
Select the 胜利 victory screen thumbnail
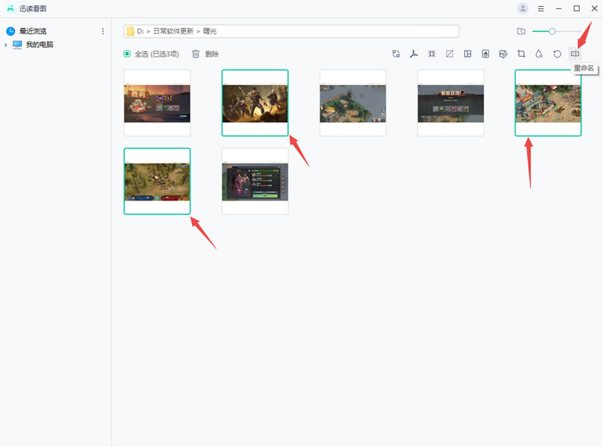click(x=157, y=103)
